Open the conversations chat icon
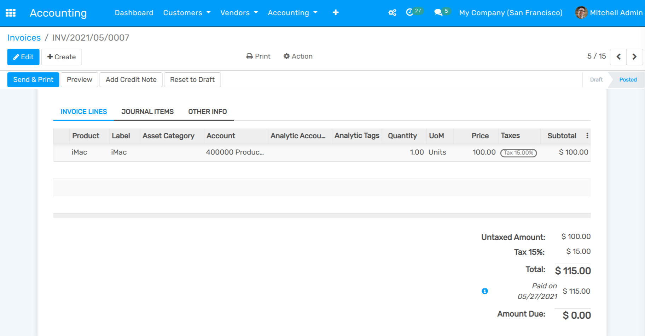 click(438, 12)
